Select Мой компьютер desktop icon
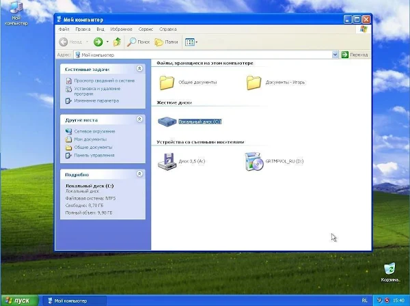410x306 pixels. (16, 14)
